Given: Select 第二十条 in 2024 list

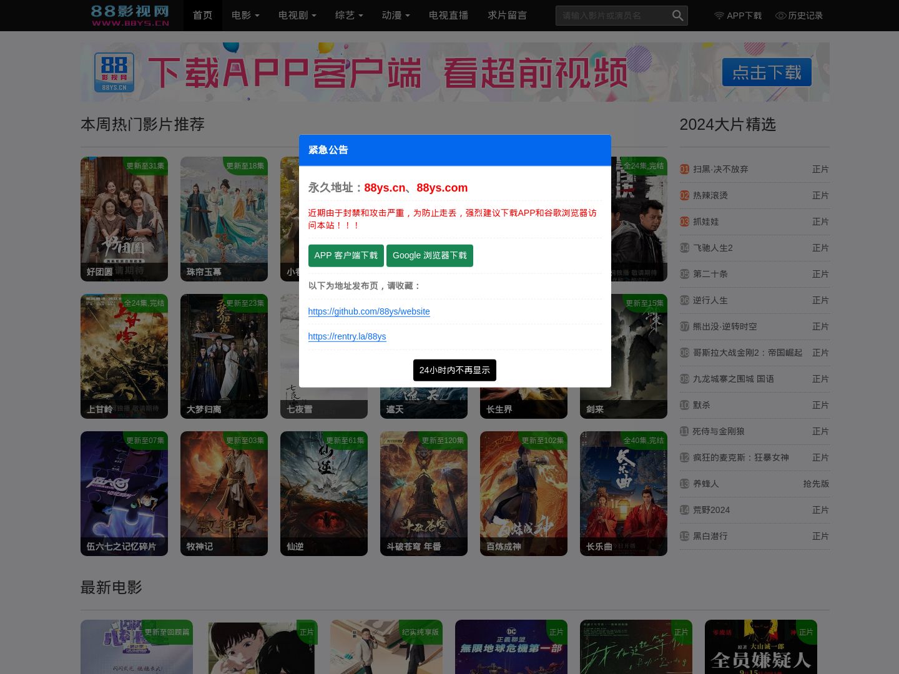Looking at the screenshot, I should click(x=710, y=274).
